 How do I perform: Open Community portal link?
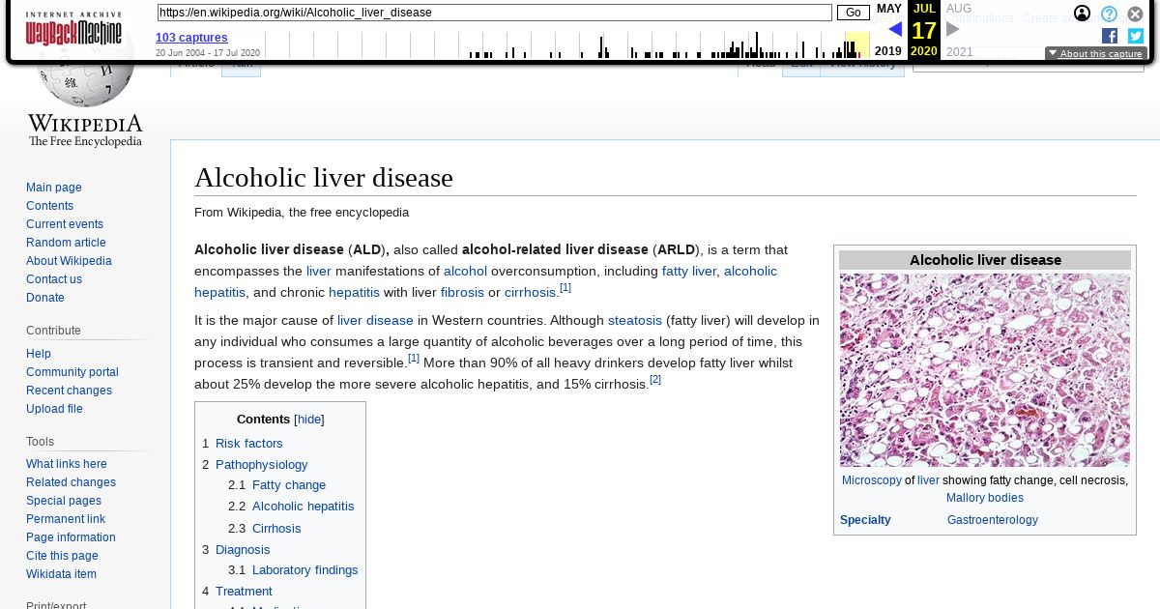pyautogui.click(x=72, y=372)
